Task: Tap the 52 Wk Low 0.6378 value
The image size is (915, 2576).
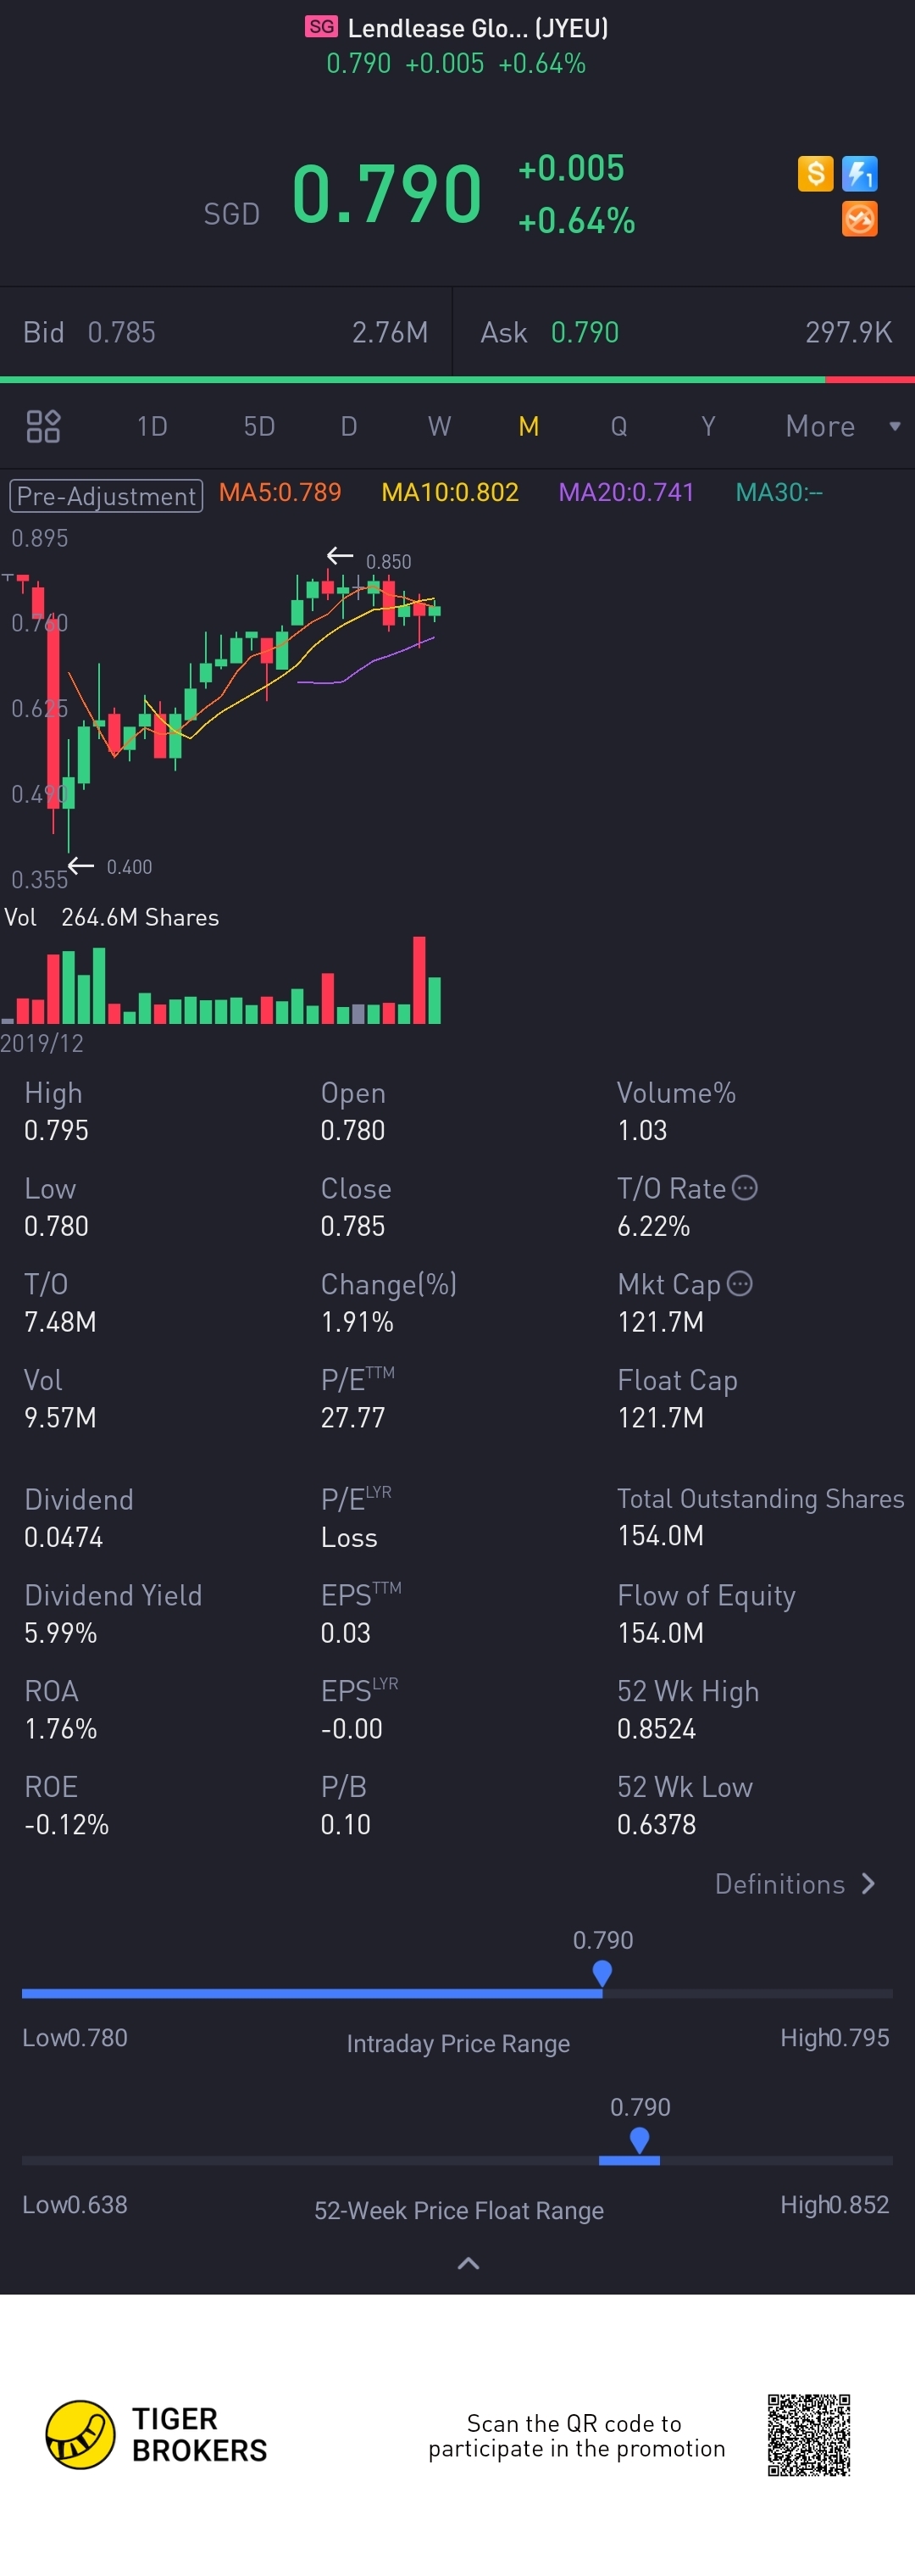Action: tap(656, 1824)
